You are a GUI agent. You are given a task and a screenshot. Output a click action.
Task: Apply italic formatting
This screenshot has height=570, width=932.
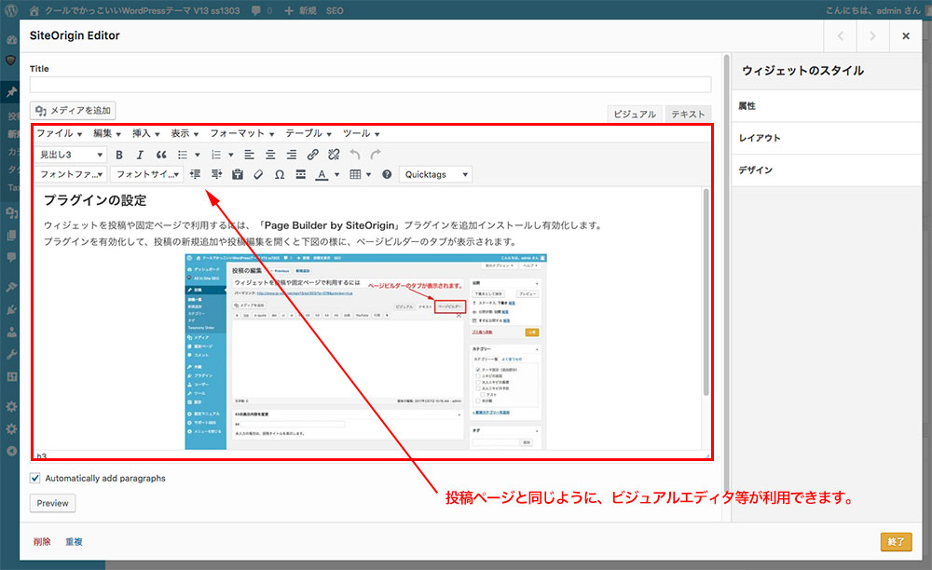140,155
